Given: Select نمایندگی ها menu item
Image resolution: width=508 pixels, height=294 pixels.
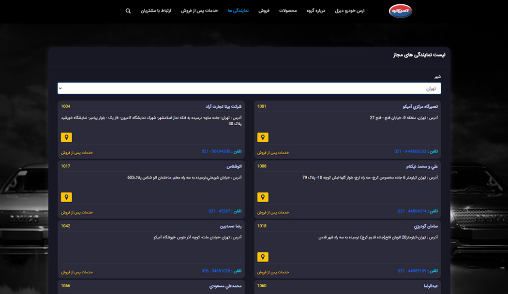Looking at the screenshot, I should click(238, 11).
